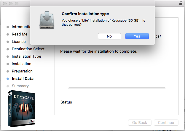185x131 pixels.
Task: Click the Go Back button
Action: coord(140,122)
